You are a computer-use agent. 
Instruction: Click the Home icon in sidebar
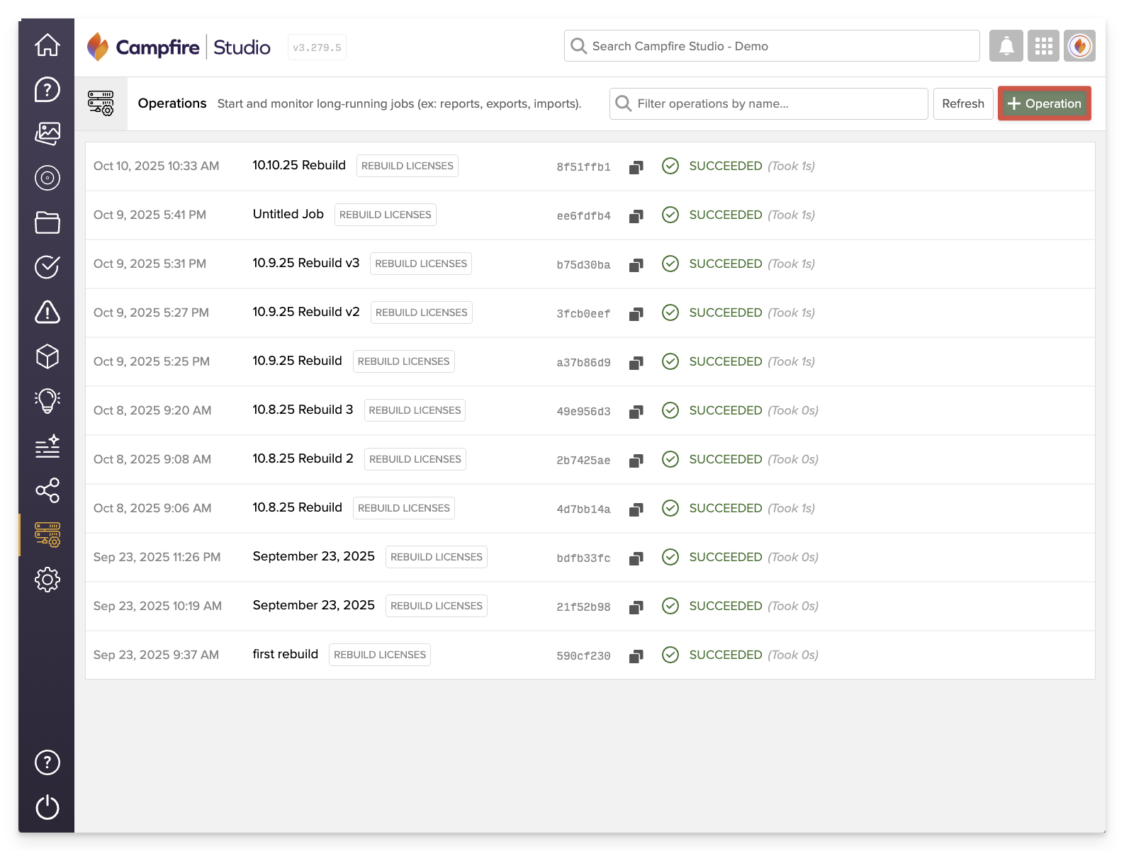pos(47,45)
